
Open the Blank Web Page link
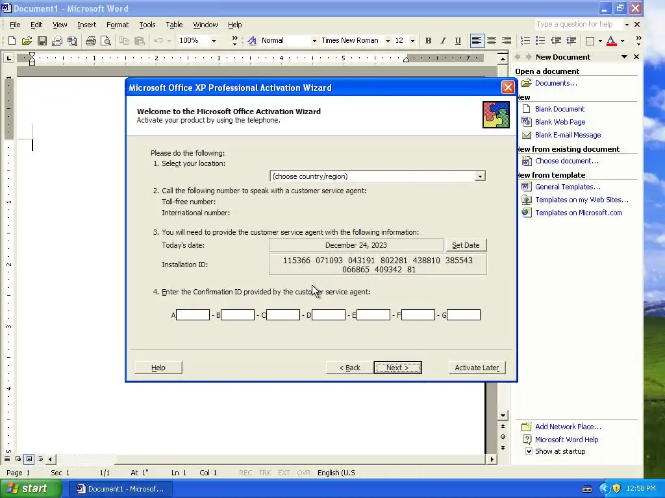(x=560, y=122)
